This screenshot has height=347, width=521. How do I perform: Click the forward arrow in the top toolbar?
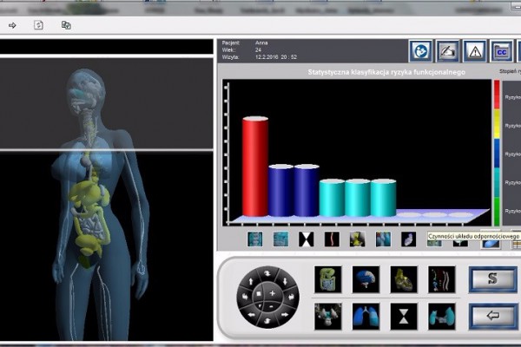point(13,26)
